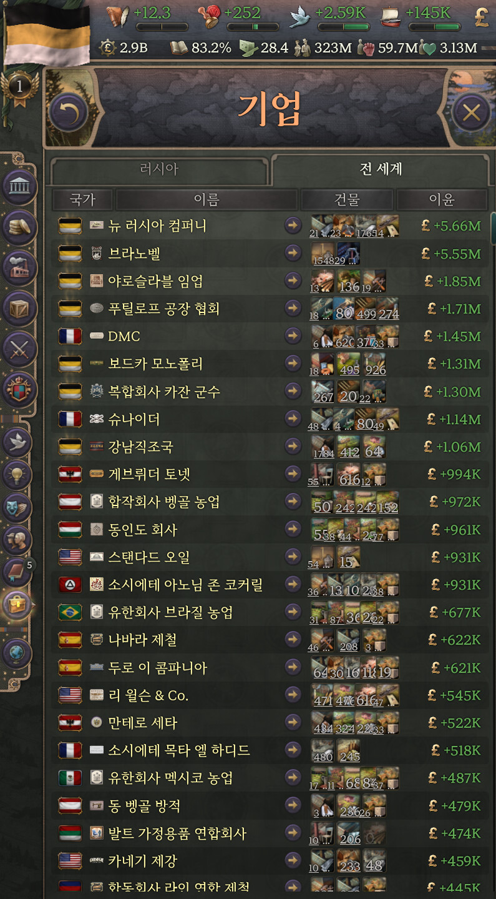
Task: Open the budget coins sidebar icon
Action: 20,226
